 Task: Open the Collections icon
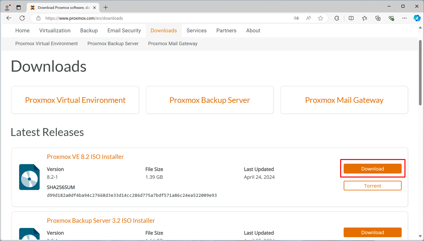click(x=378, y=18)
